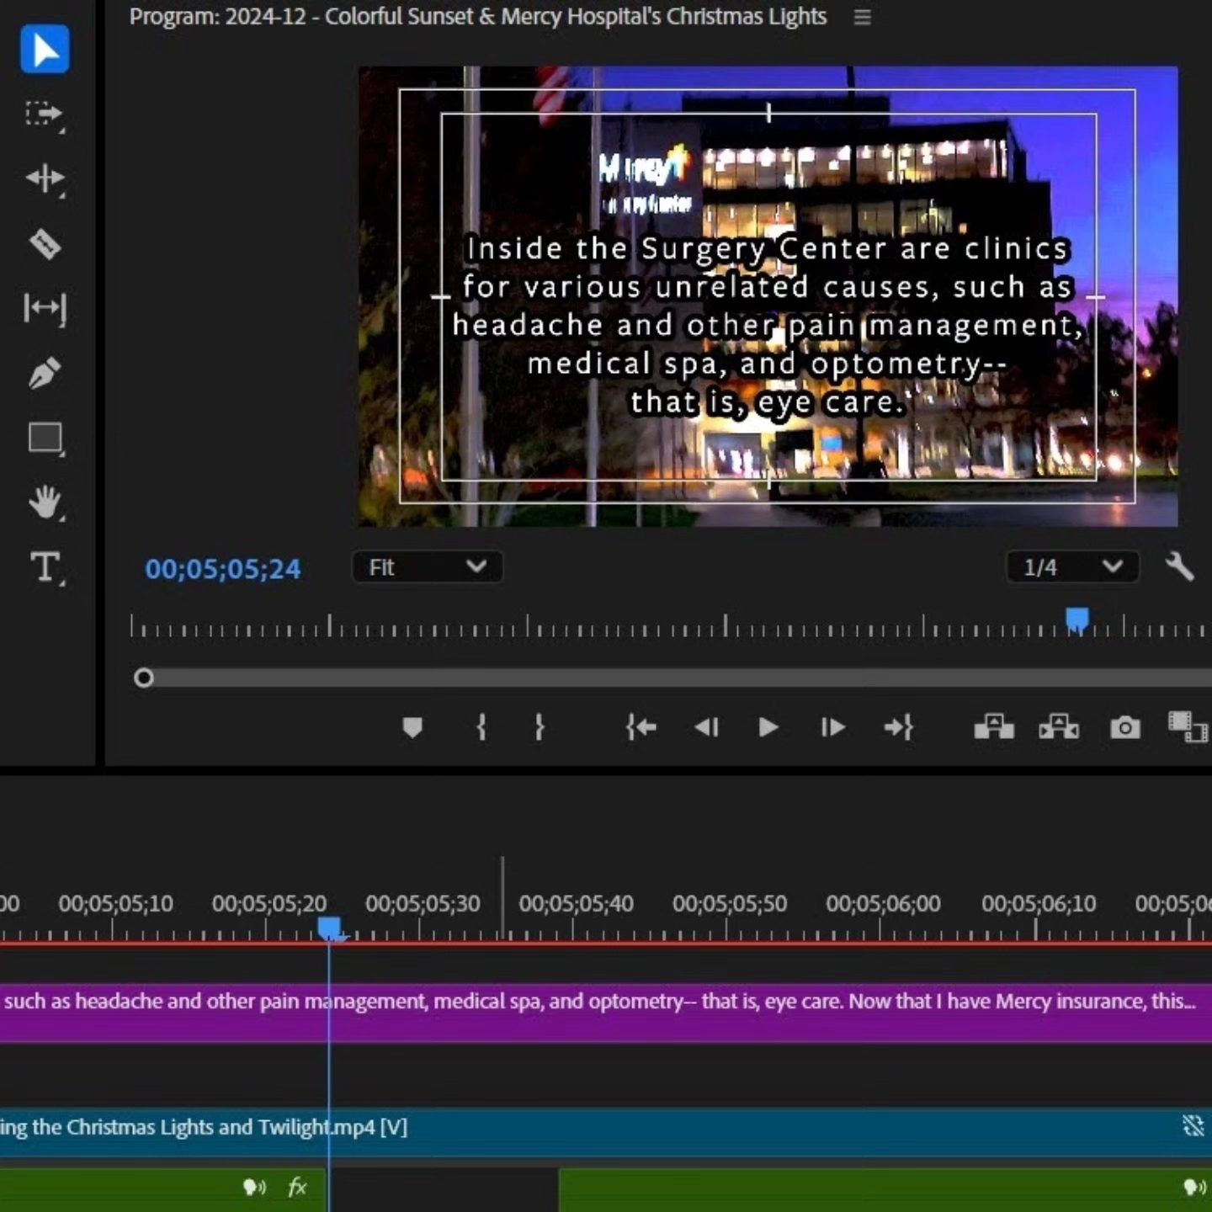Open the Program panel hamburger menu

[x=862, y=17]
